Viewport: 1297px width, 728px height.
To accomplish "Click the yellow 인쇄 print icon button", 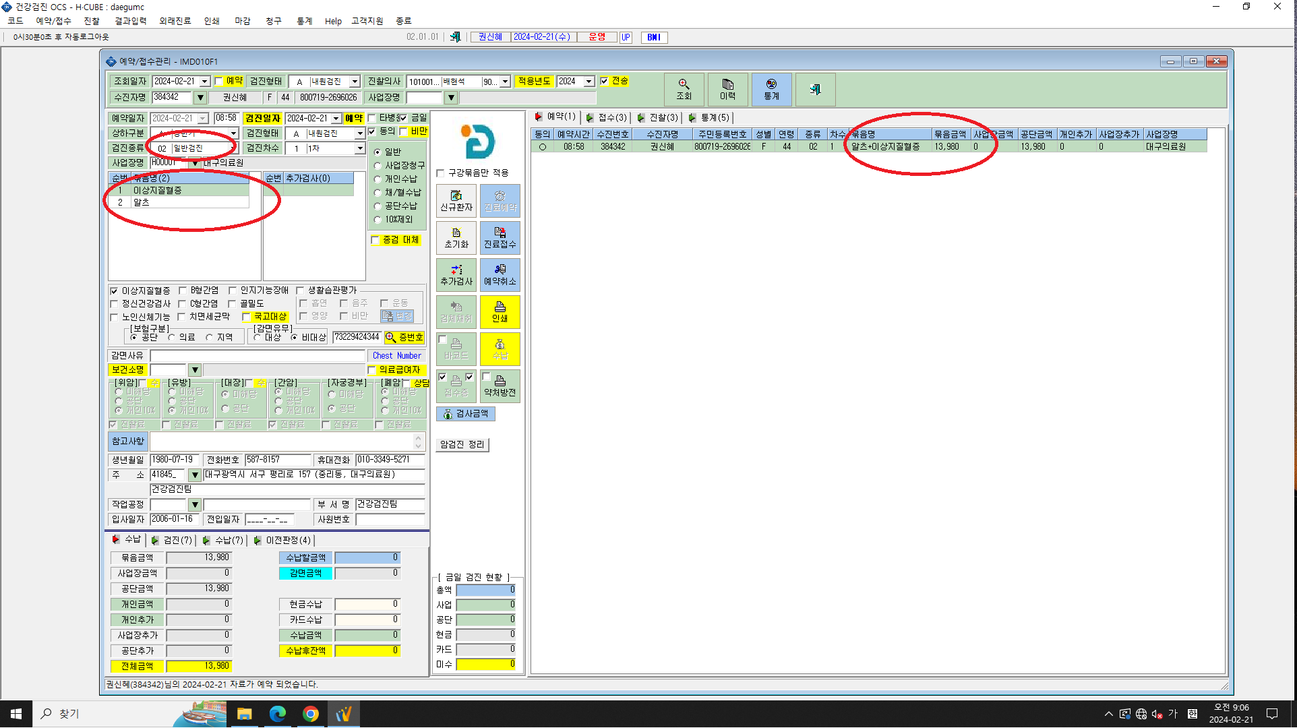I will 500,312.
